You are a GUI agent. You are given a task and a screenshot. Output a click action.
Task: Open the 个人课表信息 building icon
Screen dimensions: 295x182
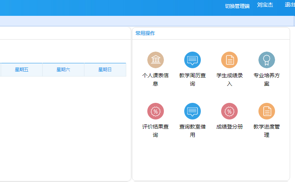point(155,60)
